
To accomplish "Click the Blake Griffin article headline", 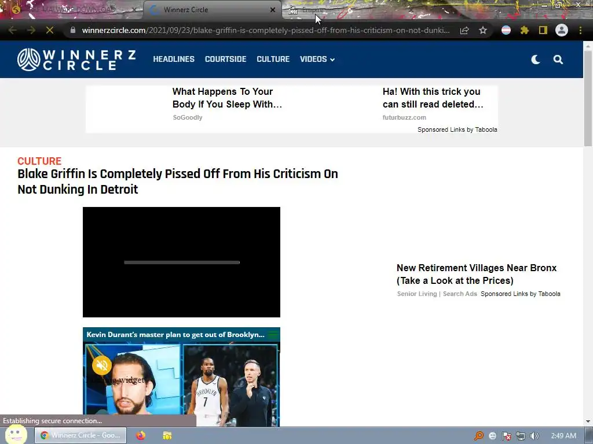I will click(178, 181).
